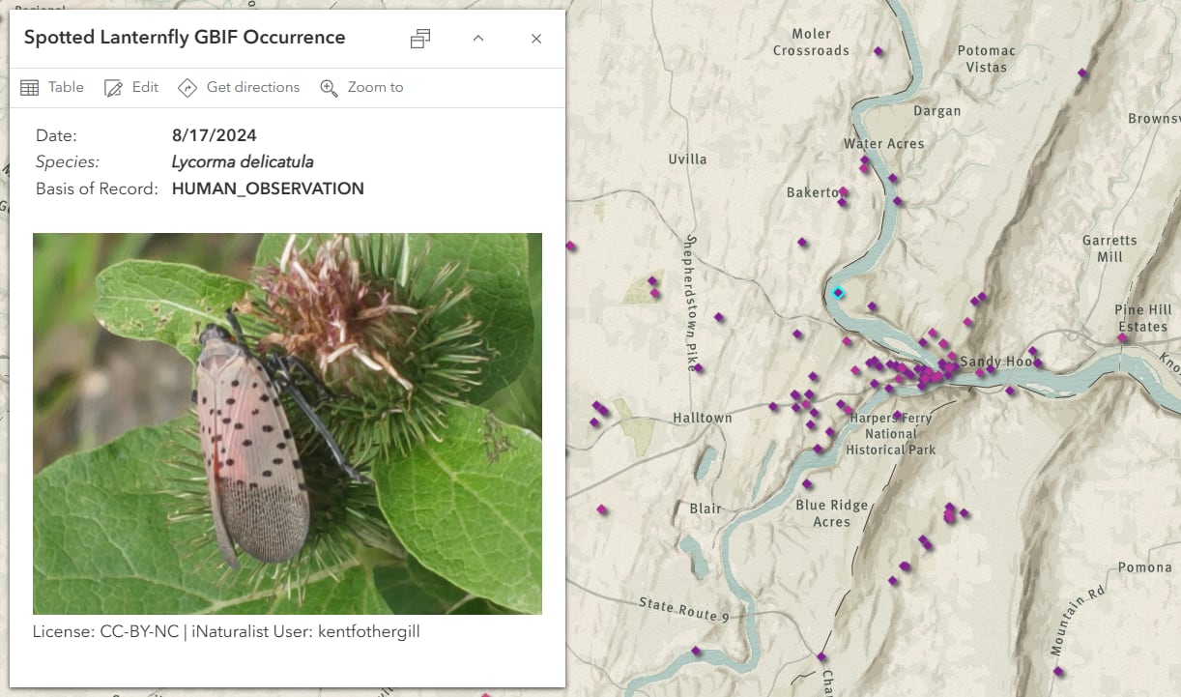Viewport: 1181px width, 697px height.
Task: Select the highlighted occurrence marker on the map
Action: click(837, 291)
